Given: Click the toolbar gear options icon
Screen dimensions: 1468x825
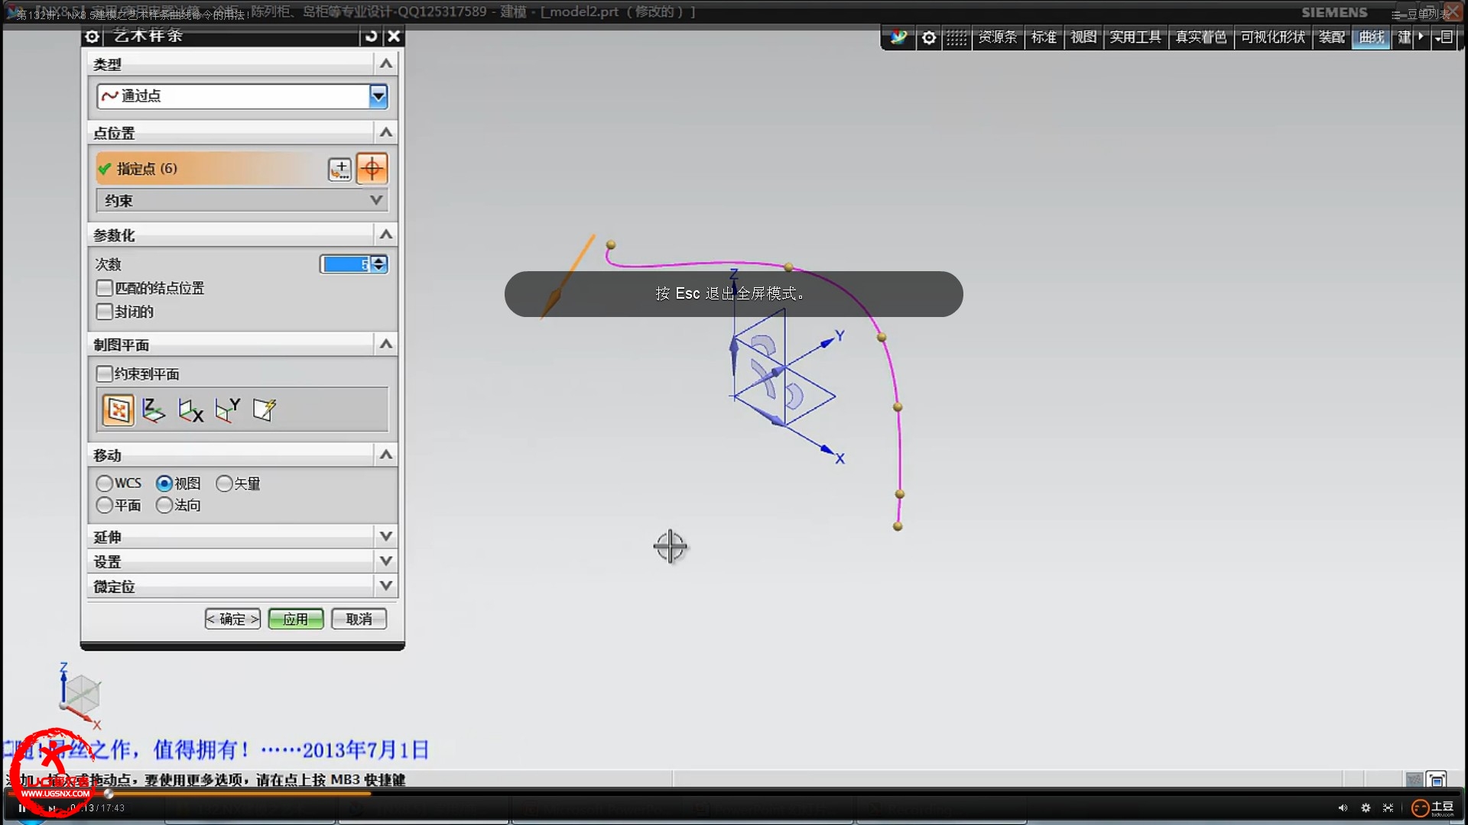Looking at the screenshot, I should (929, 37).
